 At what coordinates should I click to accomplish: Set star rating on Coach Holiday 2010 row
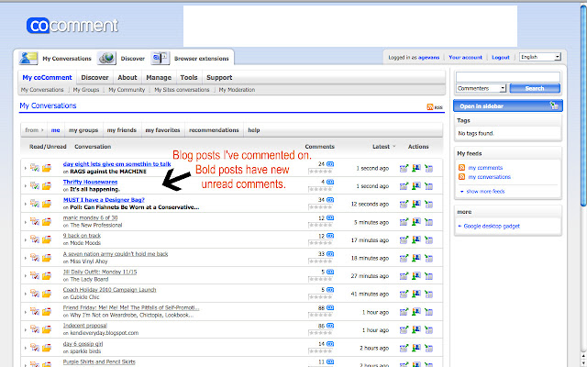[x=320, y=297]
